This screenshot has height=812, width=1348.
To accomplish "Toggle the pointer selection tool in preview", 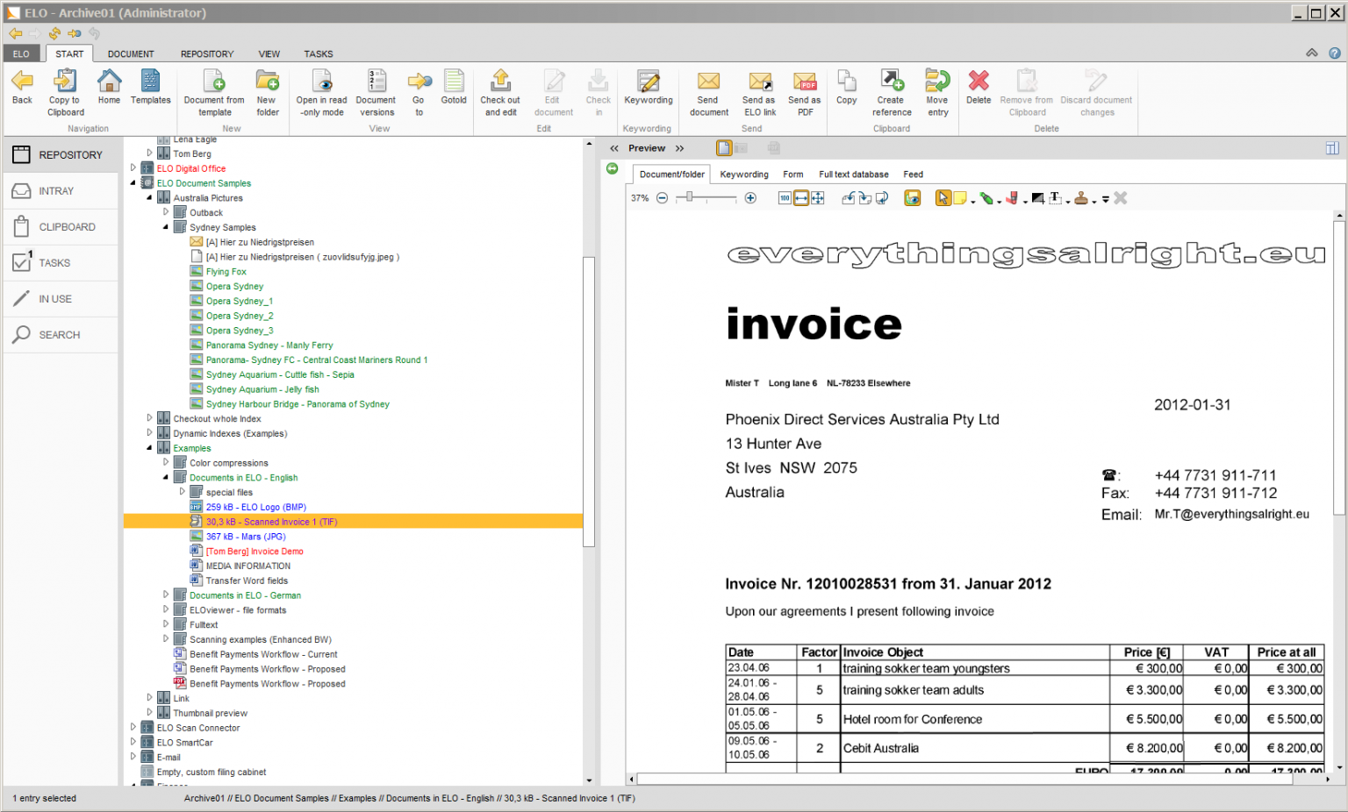I will point(943,198).
